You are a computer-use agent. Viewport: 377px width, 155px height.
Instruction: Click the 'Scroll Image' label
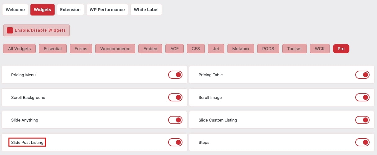(x=210, y=97)
